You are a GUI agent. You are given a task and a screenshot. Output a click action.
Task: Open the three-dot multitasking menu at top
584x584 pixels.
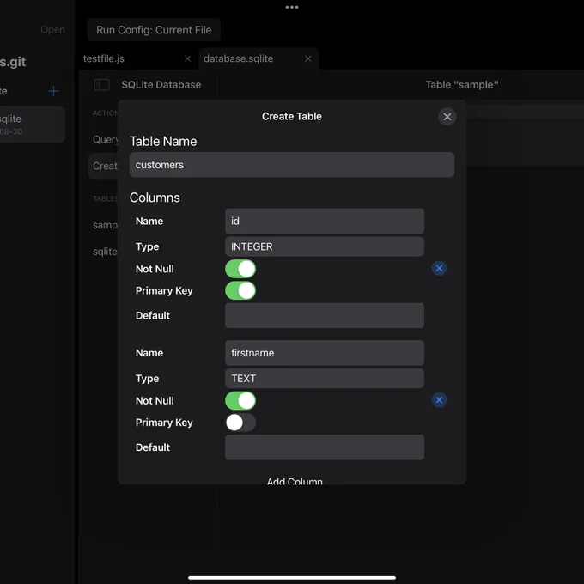tap(292, 7)
